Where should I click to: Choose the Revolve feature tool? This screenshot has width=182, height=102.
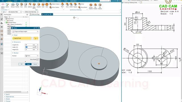coord(17,5)
